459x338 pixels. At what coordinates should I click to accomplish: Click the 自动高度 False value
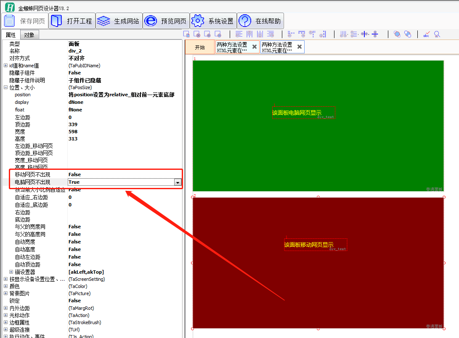74,249
